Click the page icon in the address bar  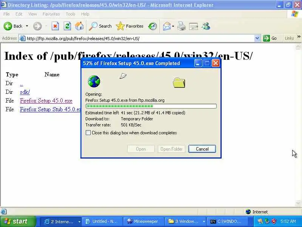click(23, 39)
